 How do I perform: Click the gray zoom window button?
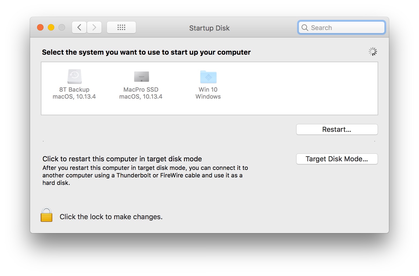[62, 27]
